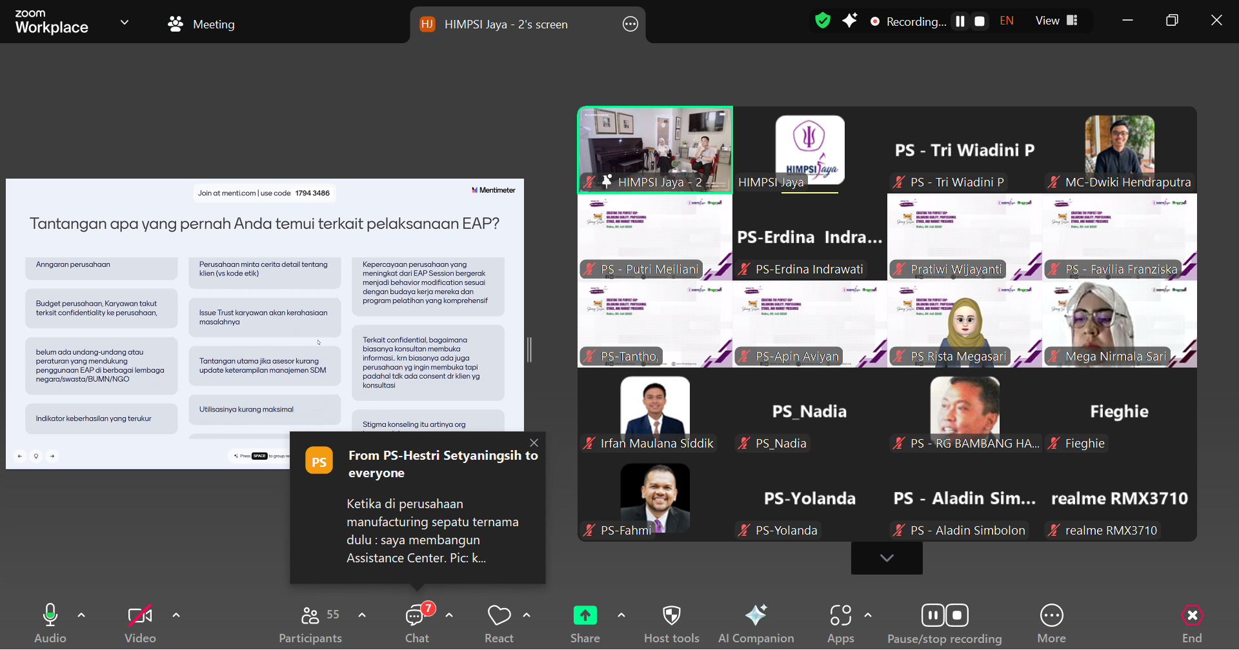Click PS_Nadia muted microphone icon
The height and width of the screenshot is (650, 1239).
pyautogui.click(x=745, y=444)
